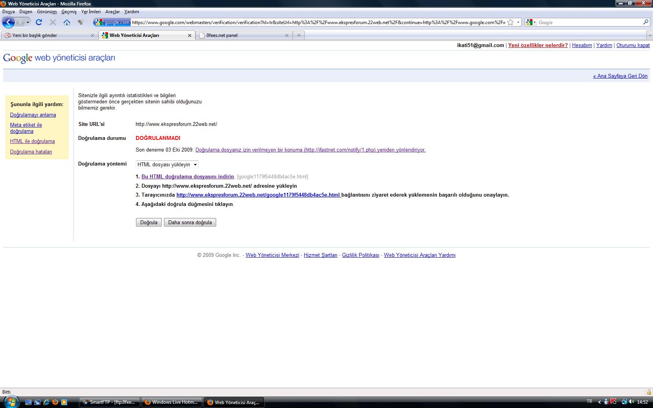Viewport: 653px width, 408px height.
Task: Click the Google web yöneticisi araçları logo
Action: tap(59, 58)
